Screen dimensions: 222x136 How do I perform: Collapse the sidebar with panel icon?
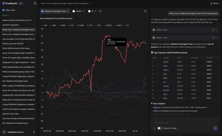[35, 3]
